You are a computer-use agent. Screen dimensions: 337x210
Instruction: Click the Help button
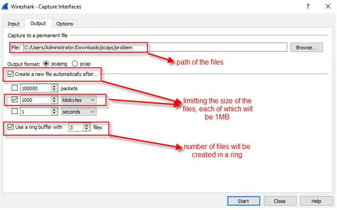(316, 201)
